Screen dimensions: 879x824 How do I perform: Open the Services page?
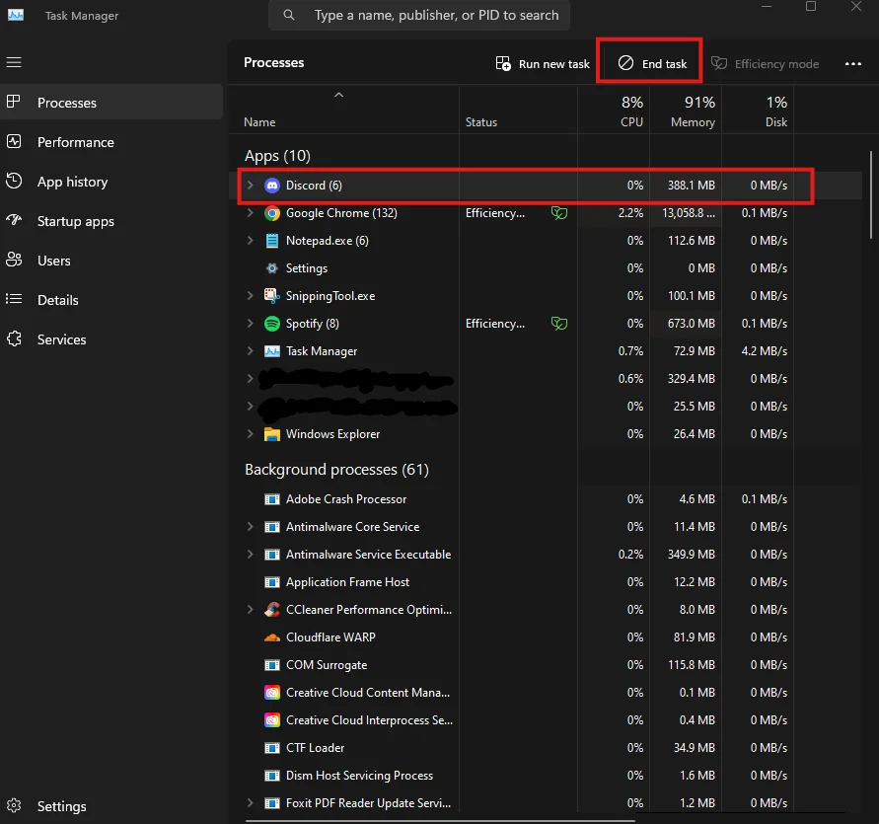tap(111, 339)
